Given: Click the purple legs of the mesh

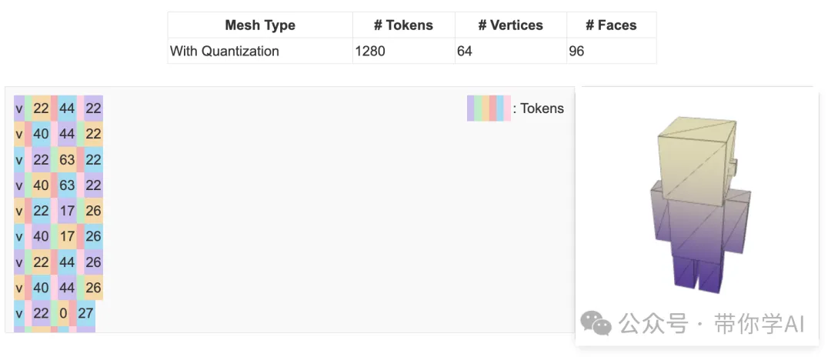Looking at the screenshot, I should pyautogui.click(x=698, y=274).
